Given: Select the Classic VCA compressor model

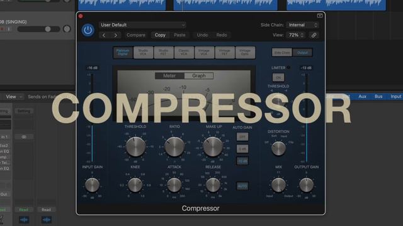Looking at the screenshot, I should point(184,53).
